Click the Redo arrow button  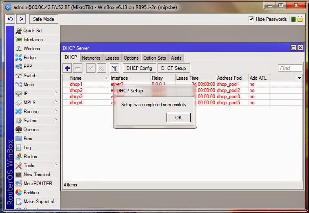[21, 19]
